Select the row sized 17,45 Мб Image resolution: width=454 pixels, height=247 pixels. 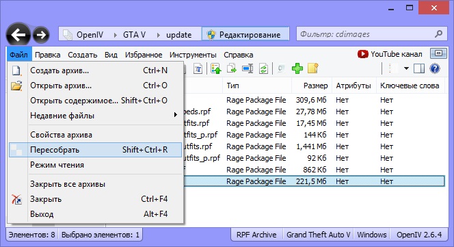[314, 123]
